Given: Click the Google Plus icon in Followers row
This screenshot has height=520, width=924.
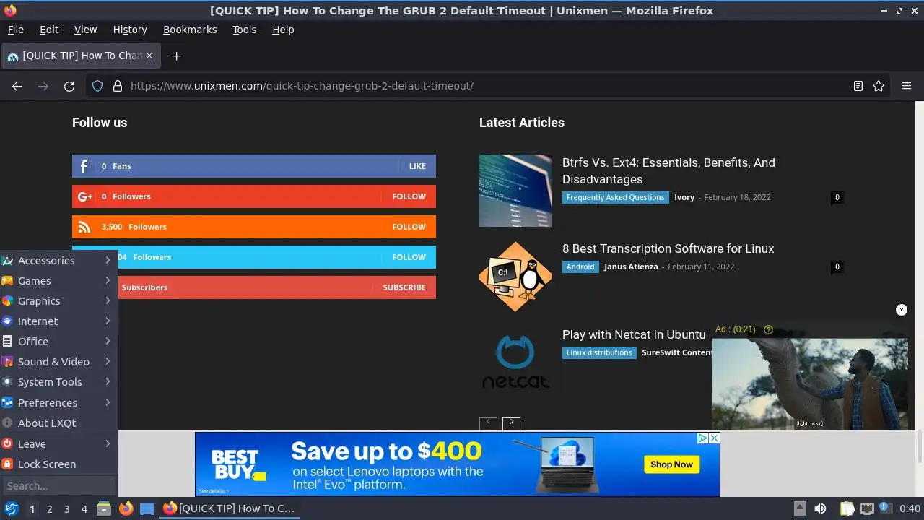Looking at the screenshot, I should click(84, 196).
